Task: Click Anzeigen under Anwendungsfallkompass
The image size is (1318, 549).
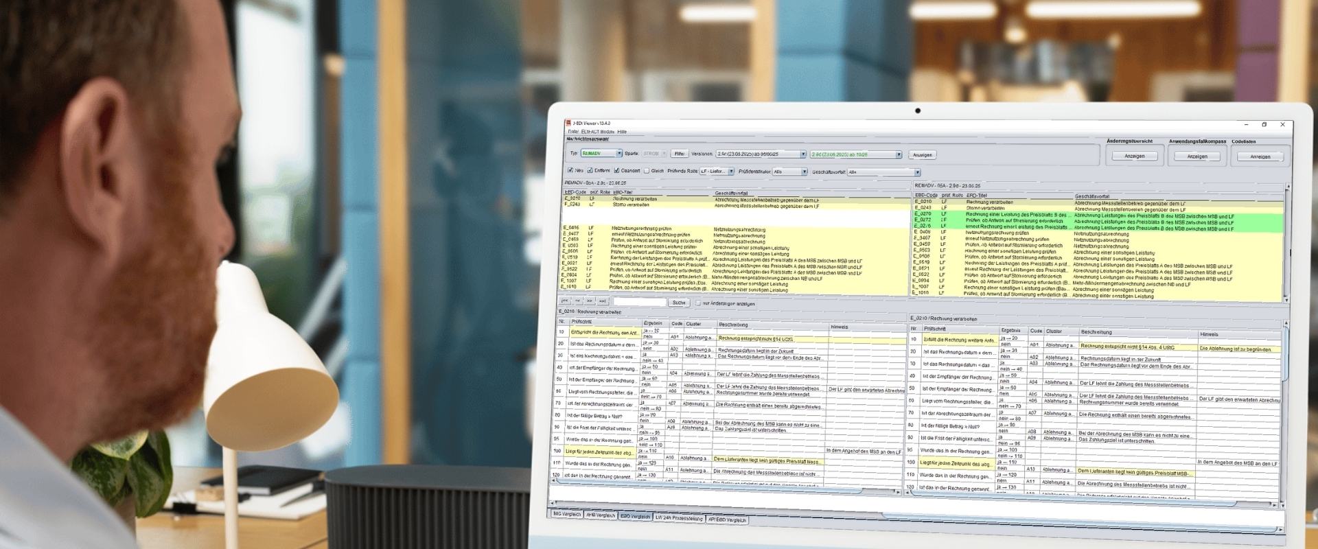Action: point(1197,156)
